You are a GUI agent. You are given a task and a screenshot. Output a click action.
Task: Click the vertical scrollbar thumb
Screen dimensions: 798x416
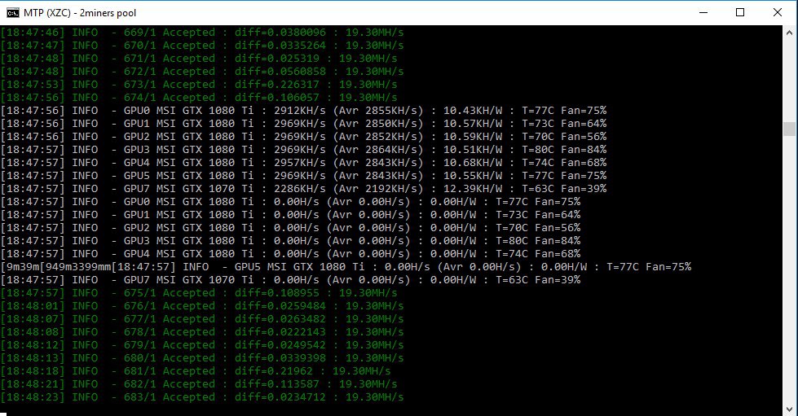coord(789,129)
